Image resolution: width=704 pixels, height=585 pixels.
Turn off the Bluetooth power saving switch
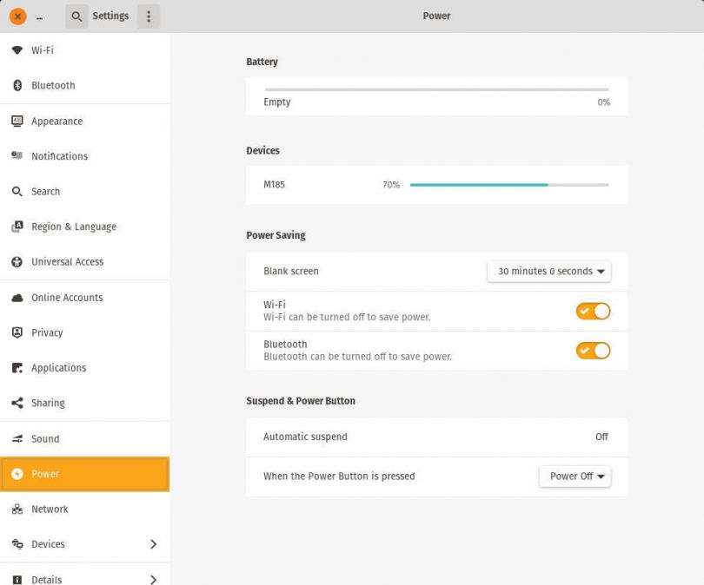pos(593,351)
